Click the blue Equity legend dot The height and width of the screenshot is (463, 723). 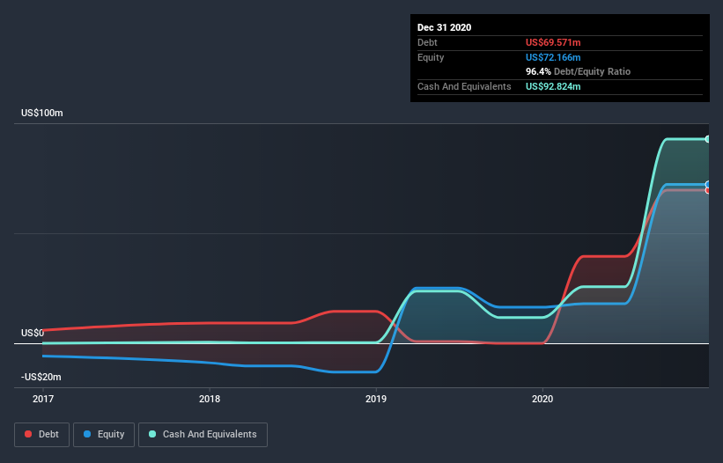click(87, 434)
